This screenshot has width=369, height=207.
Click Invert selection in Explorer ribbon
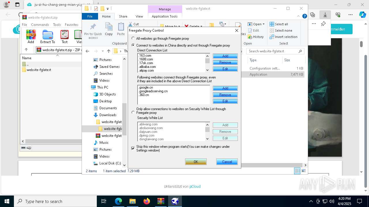click(283, 37)
